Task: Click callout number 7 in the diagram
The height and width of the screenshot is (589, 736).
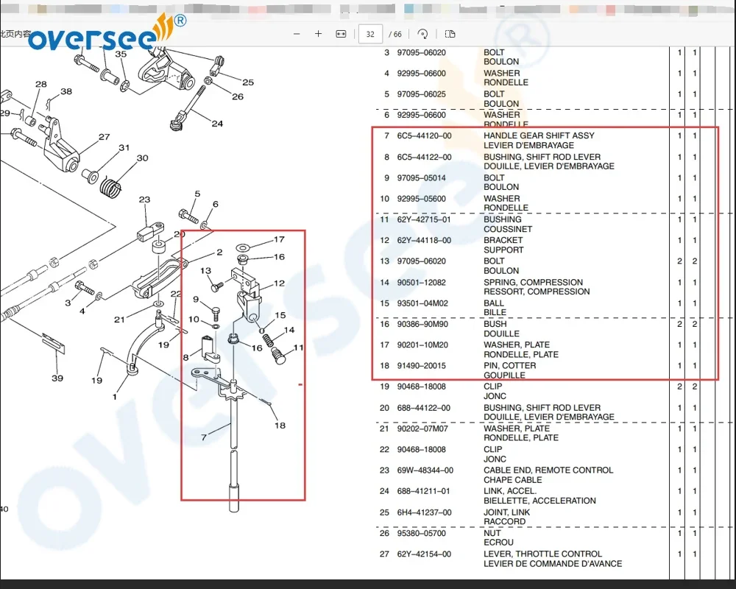Action: (204, 437)
